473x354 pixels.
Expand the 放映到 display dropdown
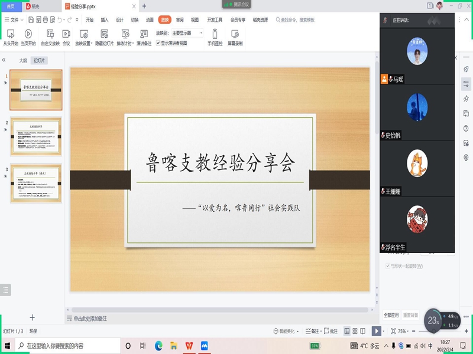(201, 33)
